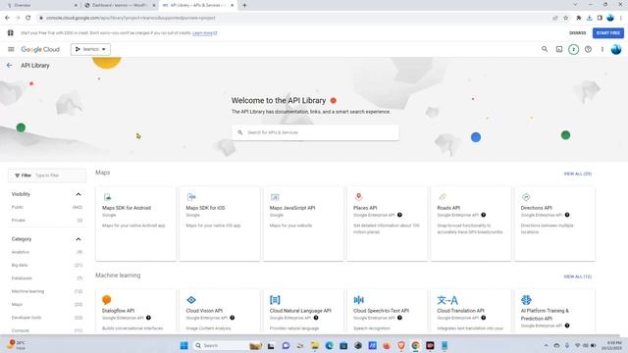Open Chrome extensions puzzle icon
The image size is (628, 353).
579,18
